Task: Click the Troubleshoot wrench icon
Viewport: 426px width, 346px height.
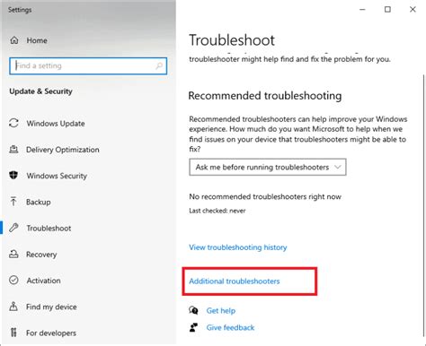Action: coord(13,228)
